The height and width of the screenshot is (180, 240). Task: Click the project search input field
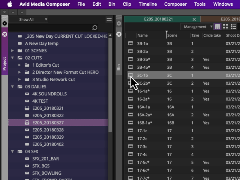coord(50,28)
